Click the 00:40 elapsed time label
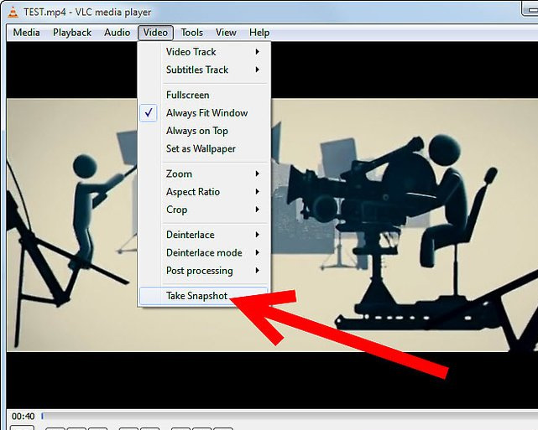Viewport: 538px width, 430px height. [23, 417]
